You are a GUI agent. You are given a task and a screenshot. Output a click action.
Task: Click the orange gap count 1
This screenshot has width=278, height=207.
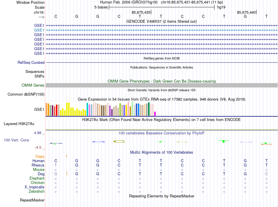pos(66,157)
